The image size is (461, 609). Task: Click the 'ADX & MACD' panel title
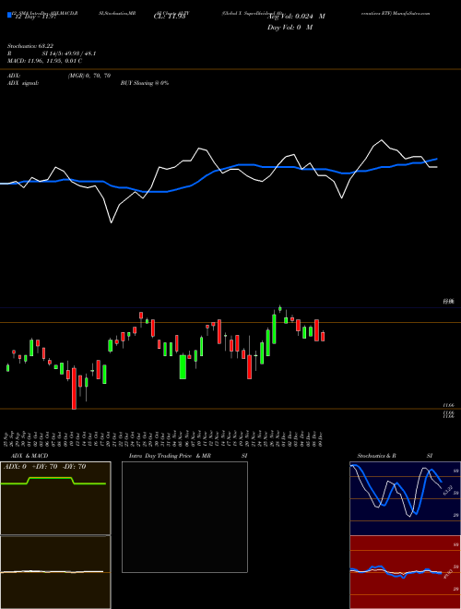(30, 456)
